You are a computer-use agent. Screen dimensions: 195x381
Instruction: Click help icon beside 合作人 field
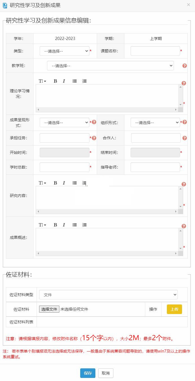click(185, 138)
